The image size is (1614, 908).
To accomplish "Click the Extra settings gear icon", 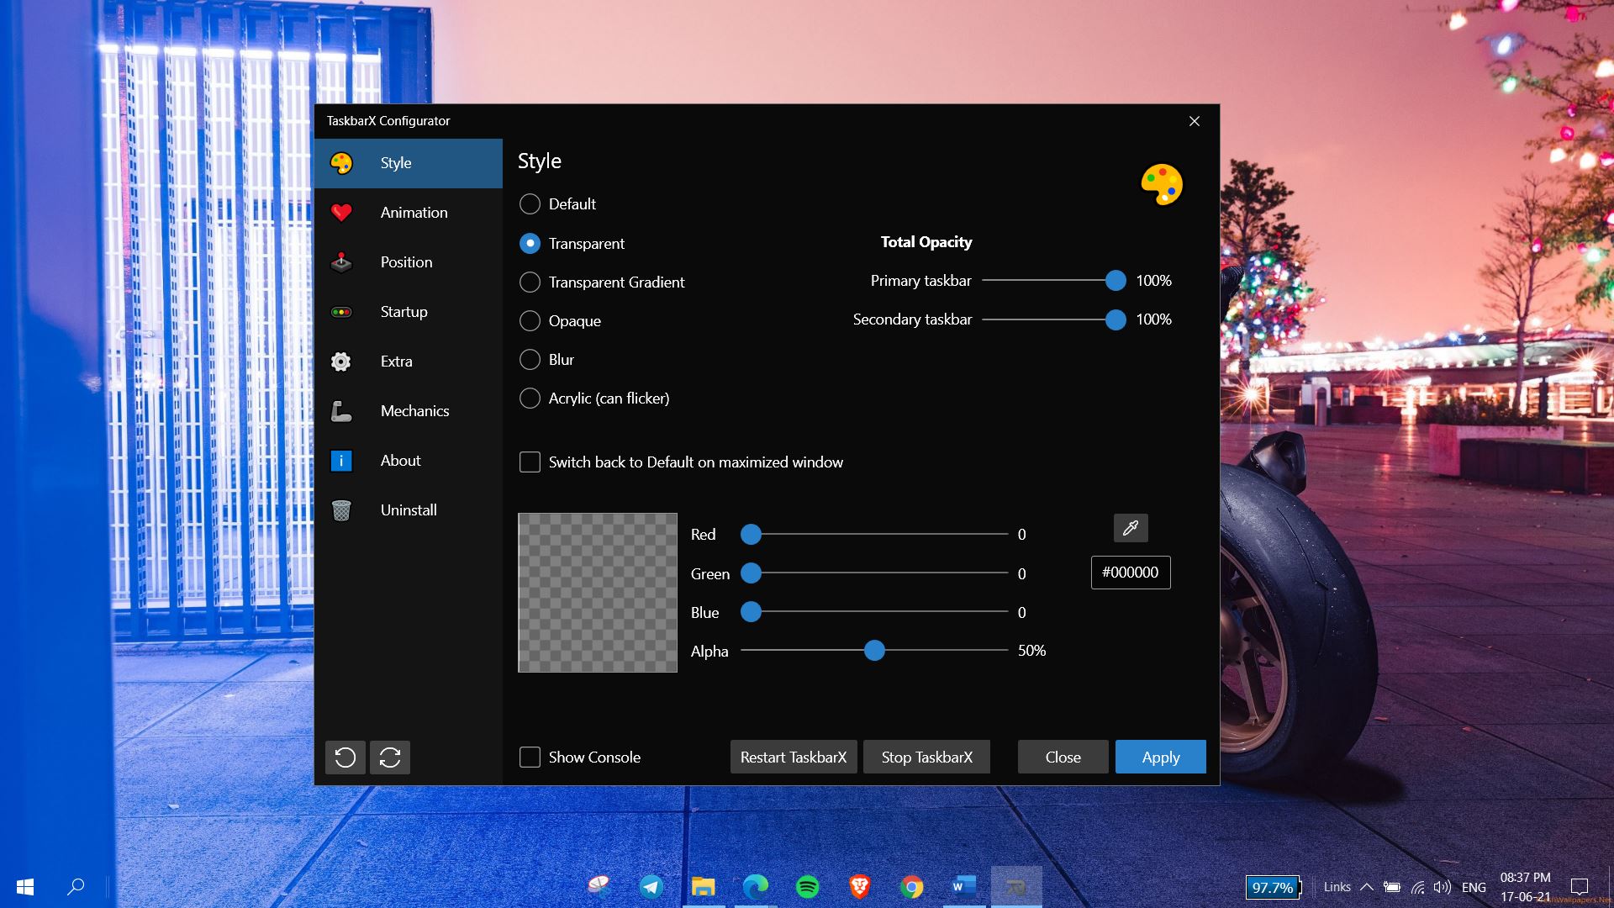I will tap(341, 361).
